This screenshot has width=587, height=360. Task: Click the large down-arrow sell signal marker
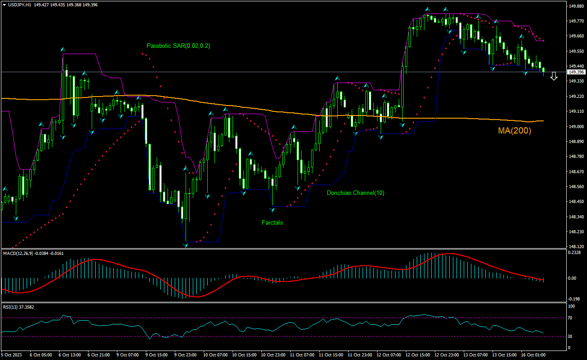(x=554, y=76)
